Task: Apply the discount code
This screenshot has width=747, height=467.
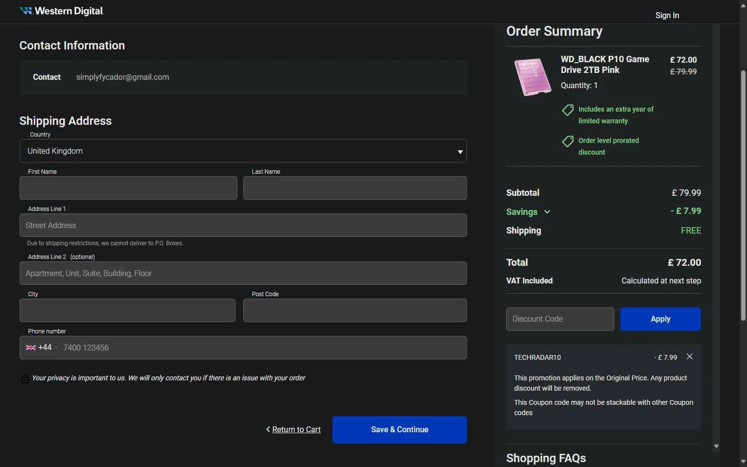Action: 660,319
